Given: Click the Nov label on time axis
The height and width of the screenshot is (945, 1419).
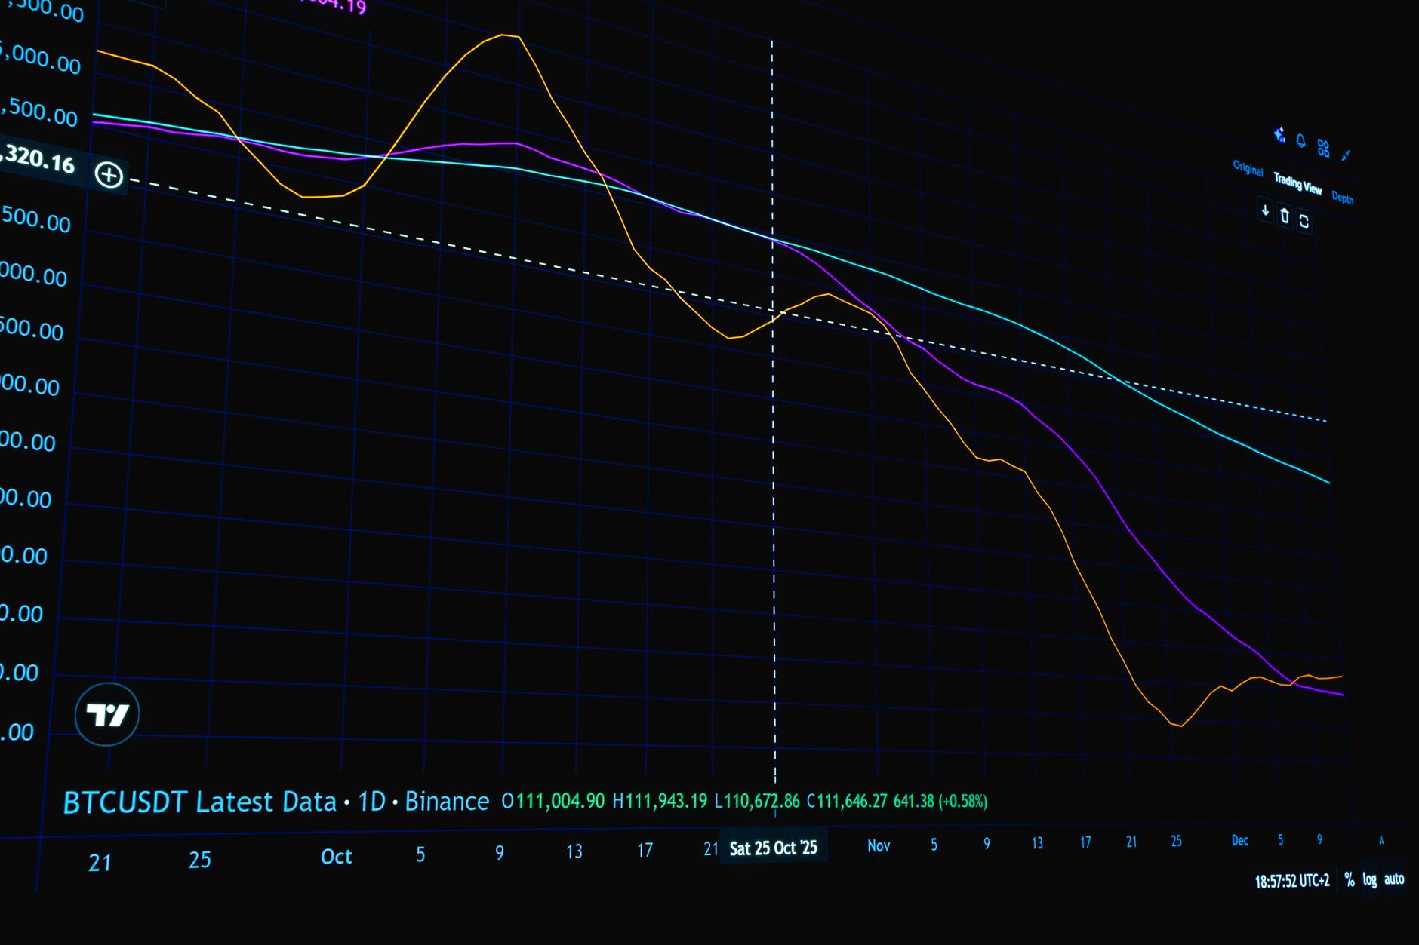Looking at the screenshot, I should [879, 846].
